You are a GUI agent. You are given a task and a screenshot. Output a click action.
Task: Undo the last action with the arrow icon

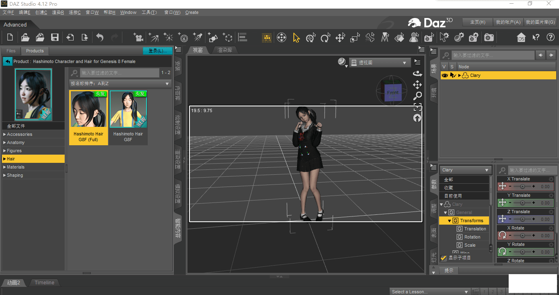pos(100,38)
